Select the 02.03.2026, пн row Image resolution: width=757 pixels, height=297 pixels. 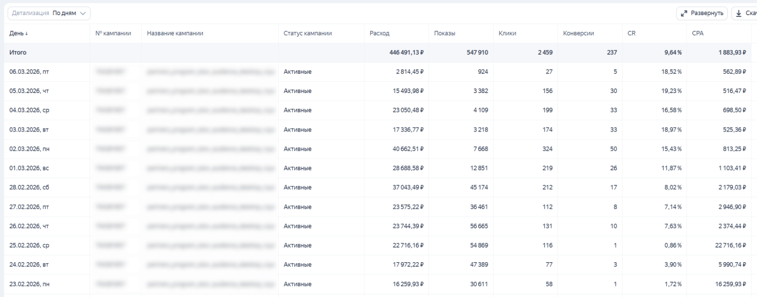[x=29, y=149]
